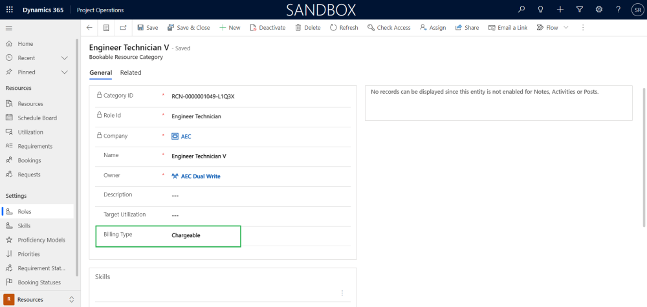Screen dimensions: 647x307
Task: Open Bookings in the sidebar
Action: coord(29,160)
